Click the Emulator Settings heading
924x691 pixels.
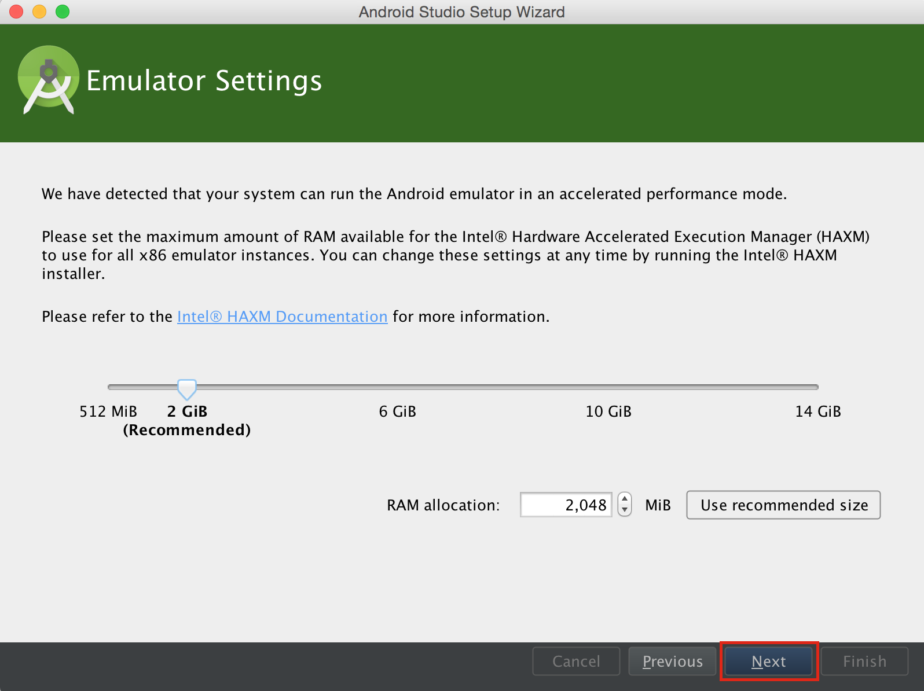tap(204, 81)
